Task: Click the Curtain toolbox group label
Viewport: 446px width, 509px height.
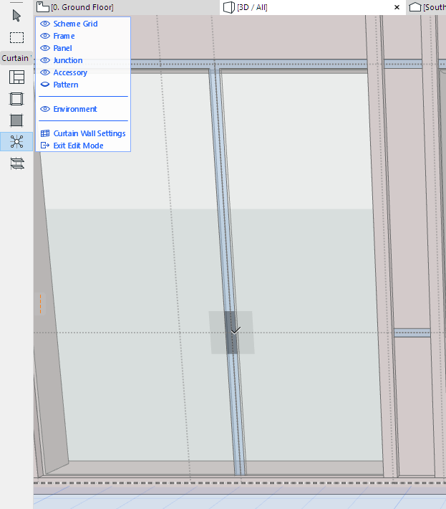Action: 16,58
